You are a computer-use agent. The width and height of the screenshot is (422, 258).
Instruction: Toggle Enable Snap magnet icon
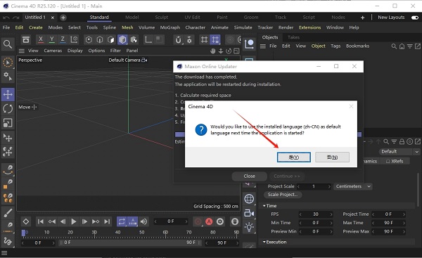pos(178,40)
